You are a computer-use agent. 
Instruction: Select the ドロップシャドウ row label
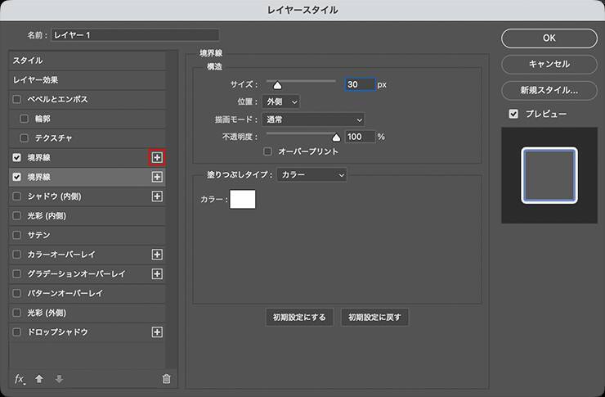[57, 332]
